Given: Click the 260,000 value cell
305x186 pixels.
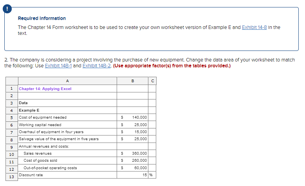Looking at the screenshot, I should coord(132,161).
